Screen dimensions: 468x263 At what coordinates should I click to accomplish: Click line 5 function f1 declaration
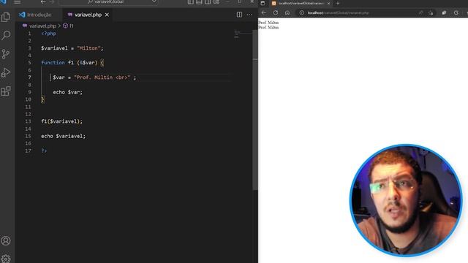coord(72,63)
